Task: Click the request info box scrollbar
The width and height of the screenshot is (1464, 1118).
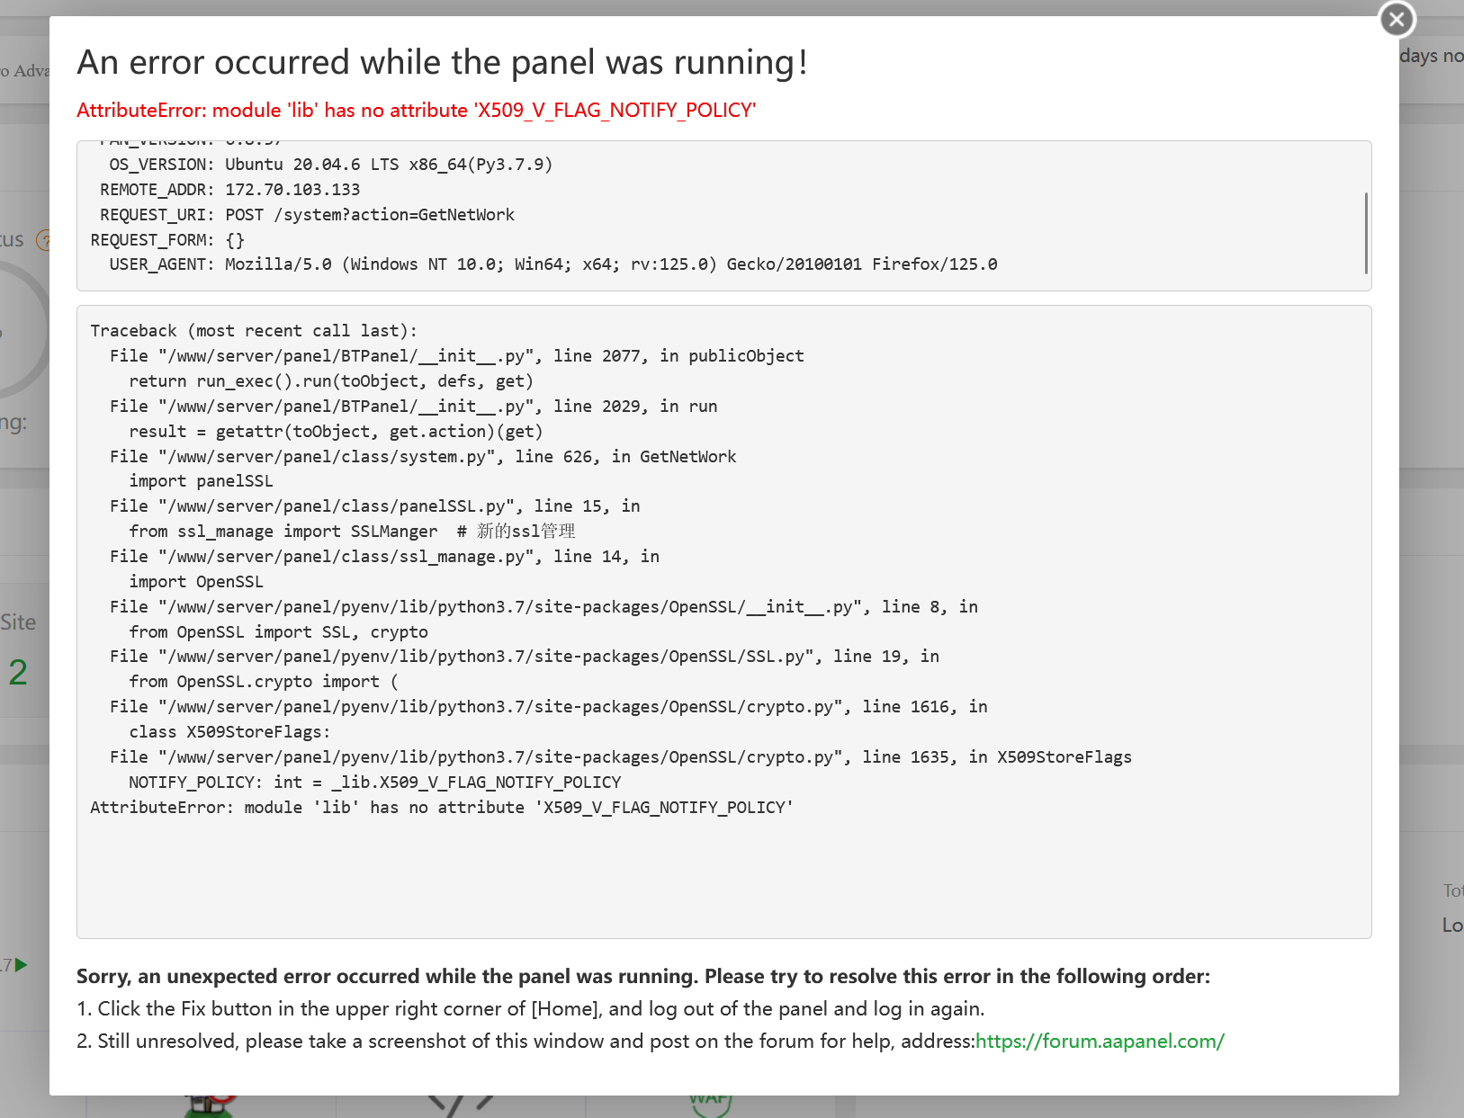Action: [x=1366, y=232]
